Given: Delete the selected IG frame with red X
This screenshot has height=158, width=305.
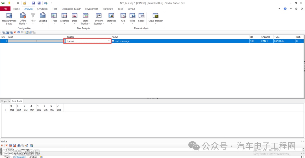Looking at the screenshot, I should (15, 32).
